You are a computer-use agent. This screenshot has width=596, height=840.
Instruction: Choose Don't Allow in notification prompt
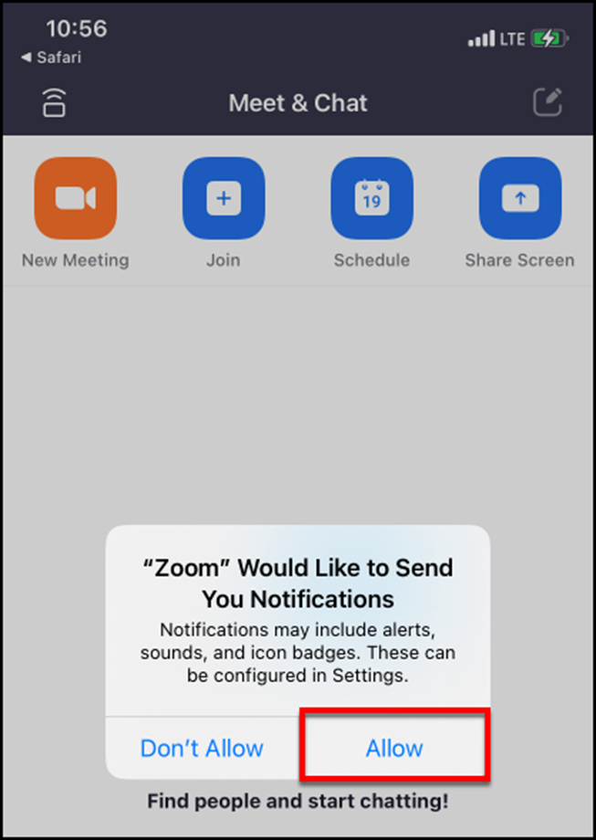[202, 748]
